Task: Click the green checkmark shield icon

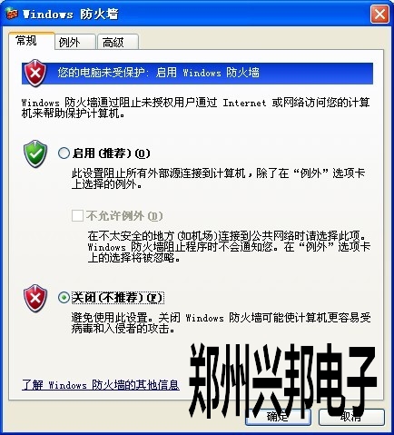Action: [35, 153]
